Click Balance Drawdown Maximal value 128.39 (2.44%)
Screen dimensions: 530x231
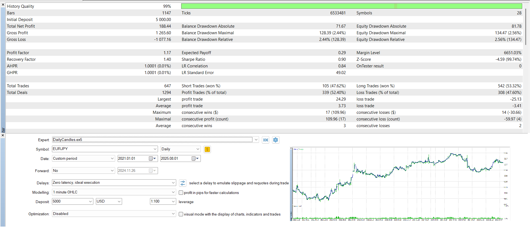(x=333, y=33)
